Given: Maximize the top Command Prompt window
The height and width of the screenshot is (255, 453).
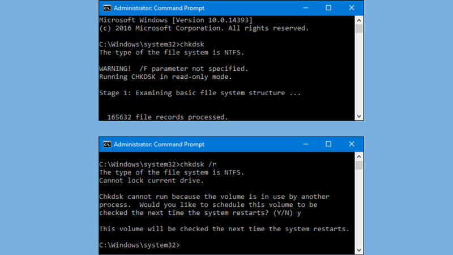Looking at the screenshot, I should point(328,8).
